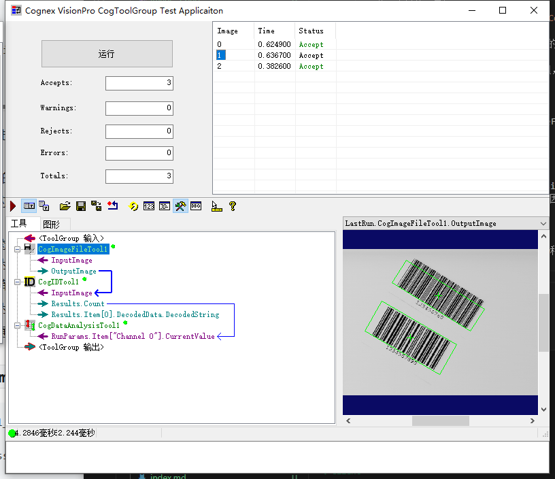Click the image display scroll-right arrow

tap(533, 421)
